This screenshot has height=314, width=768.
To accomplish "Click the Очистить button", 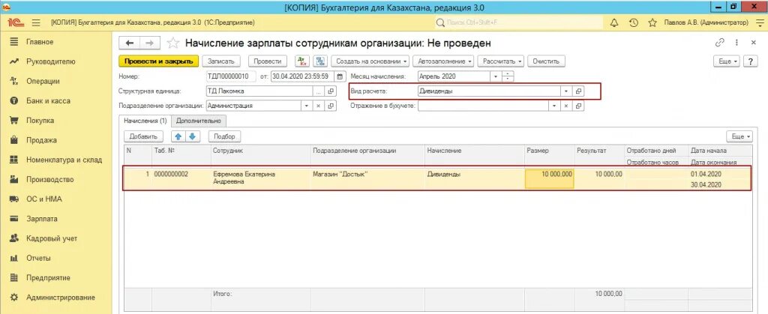I will pos(546,61).
